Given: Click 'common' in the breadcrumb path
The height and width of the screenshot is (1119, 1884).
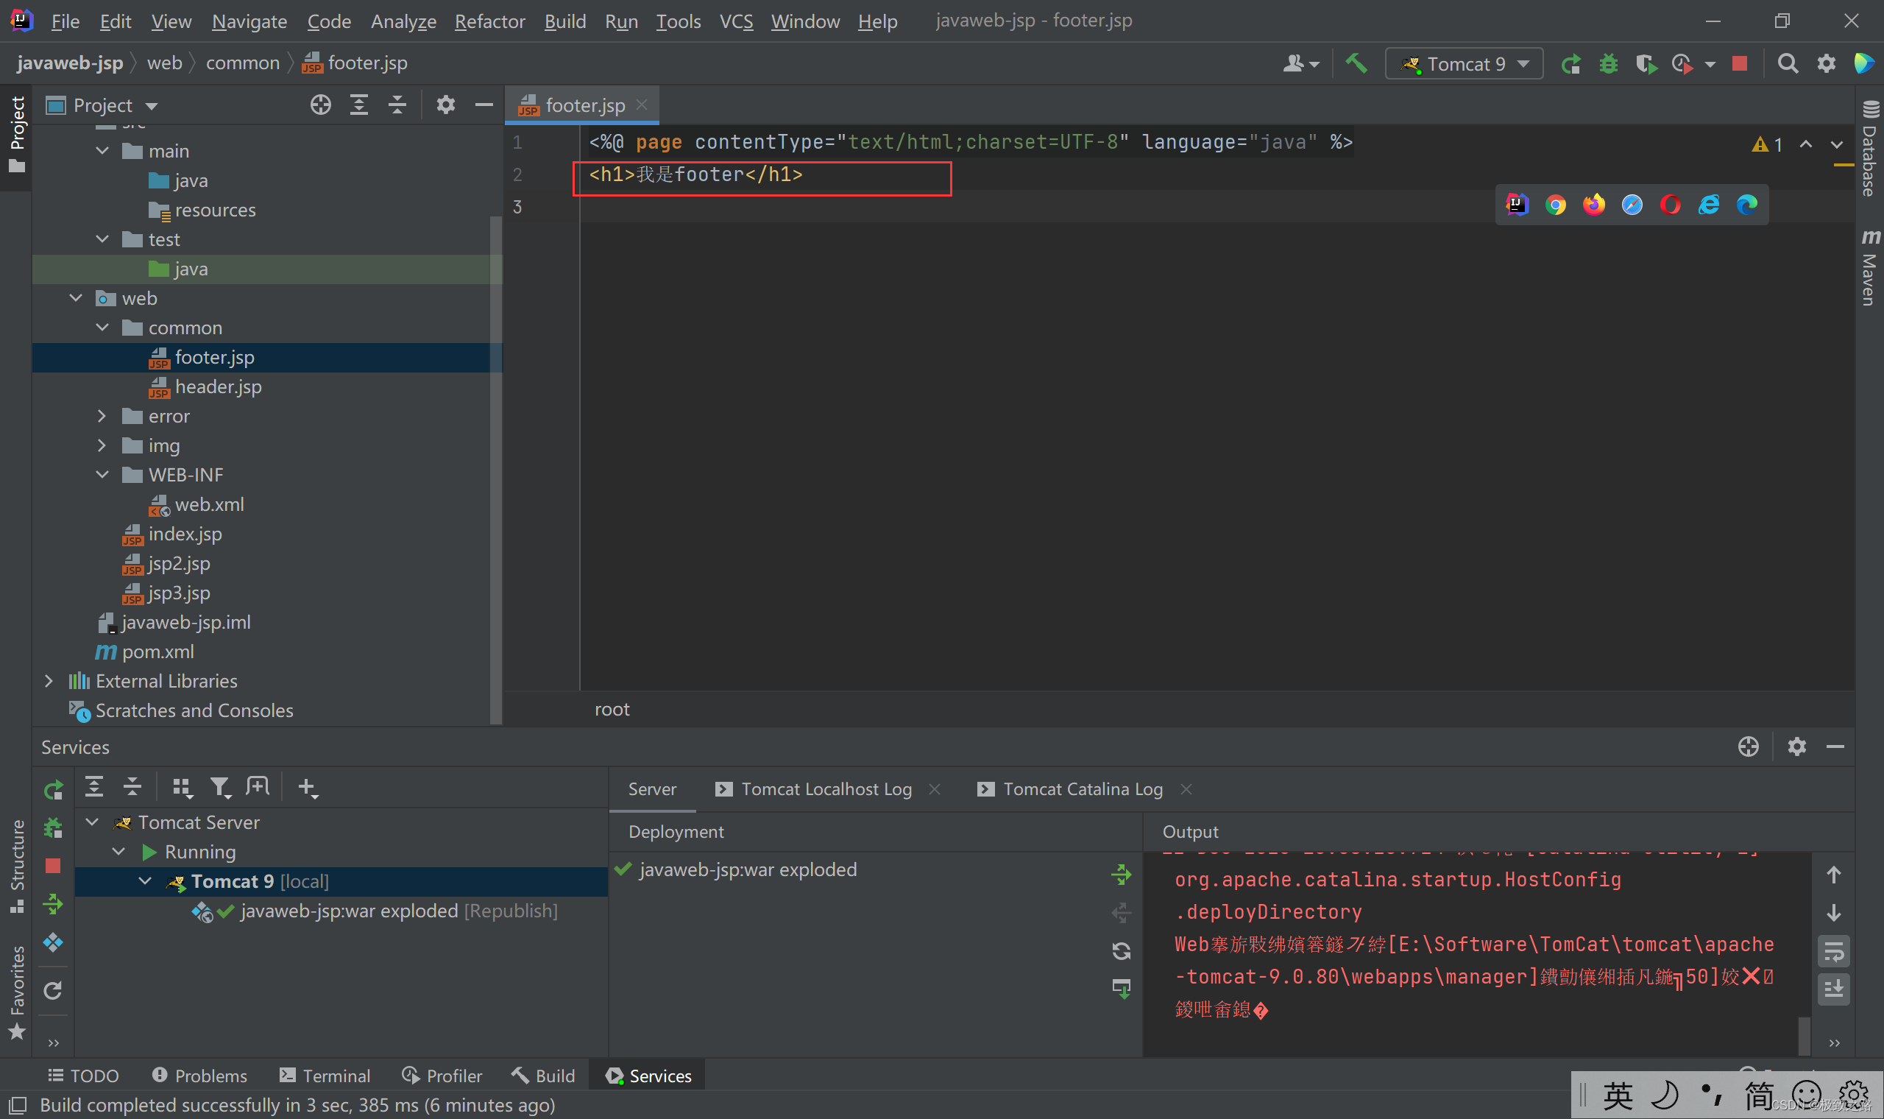Looking at the screenshot, I should click(x=243, y=63).
